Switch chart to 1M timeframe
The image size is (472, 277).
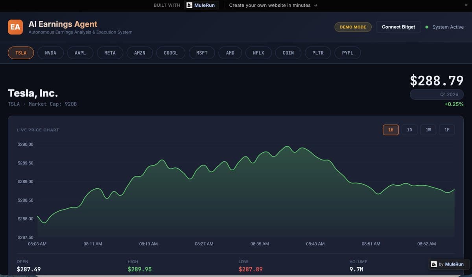447,130
